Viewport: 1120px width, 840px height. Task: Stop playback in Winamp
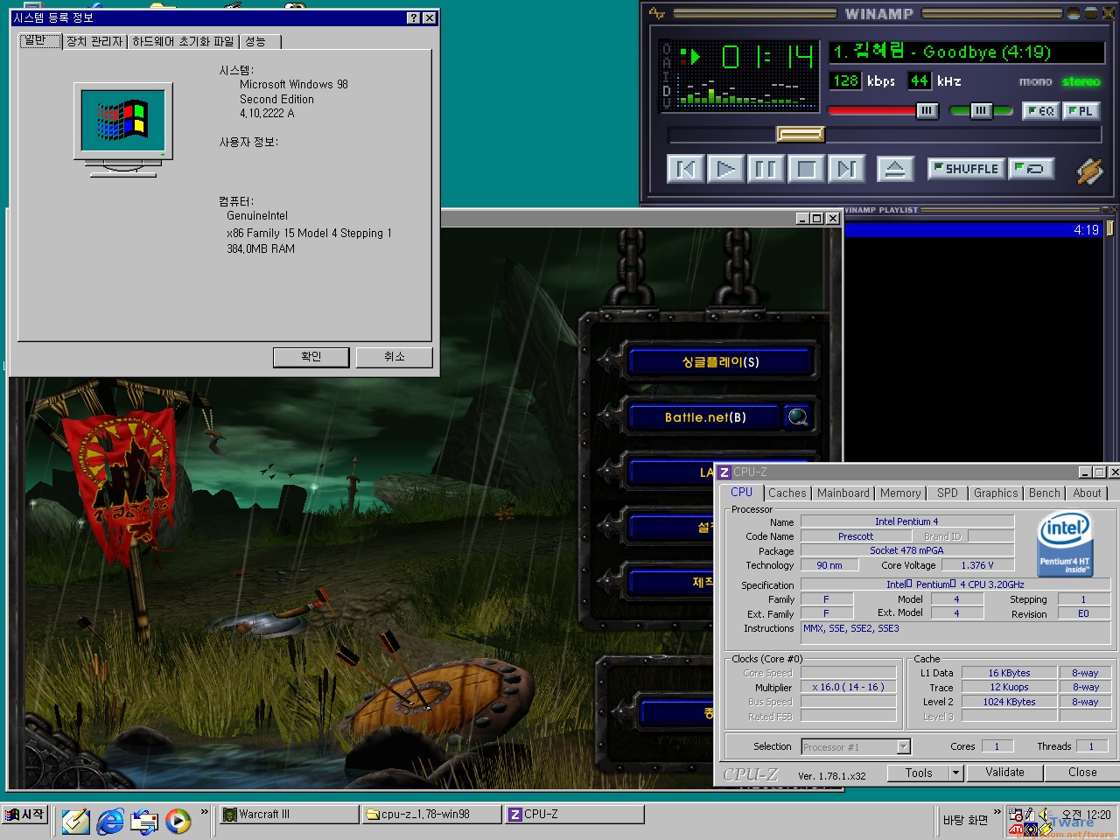point(806,168)
